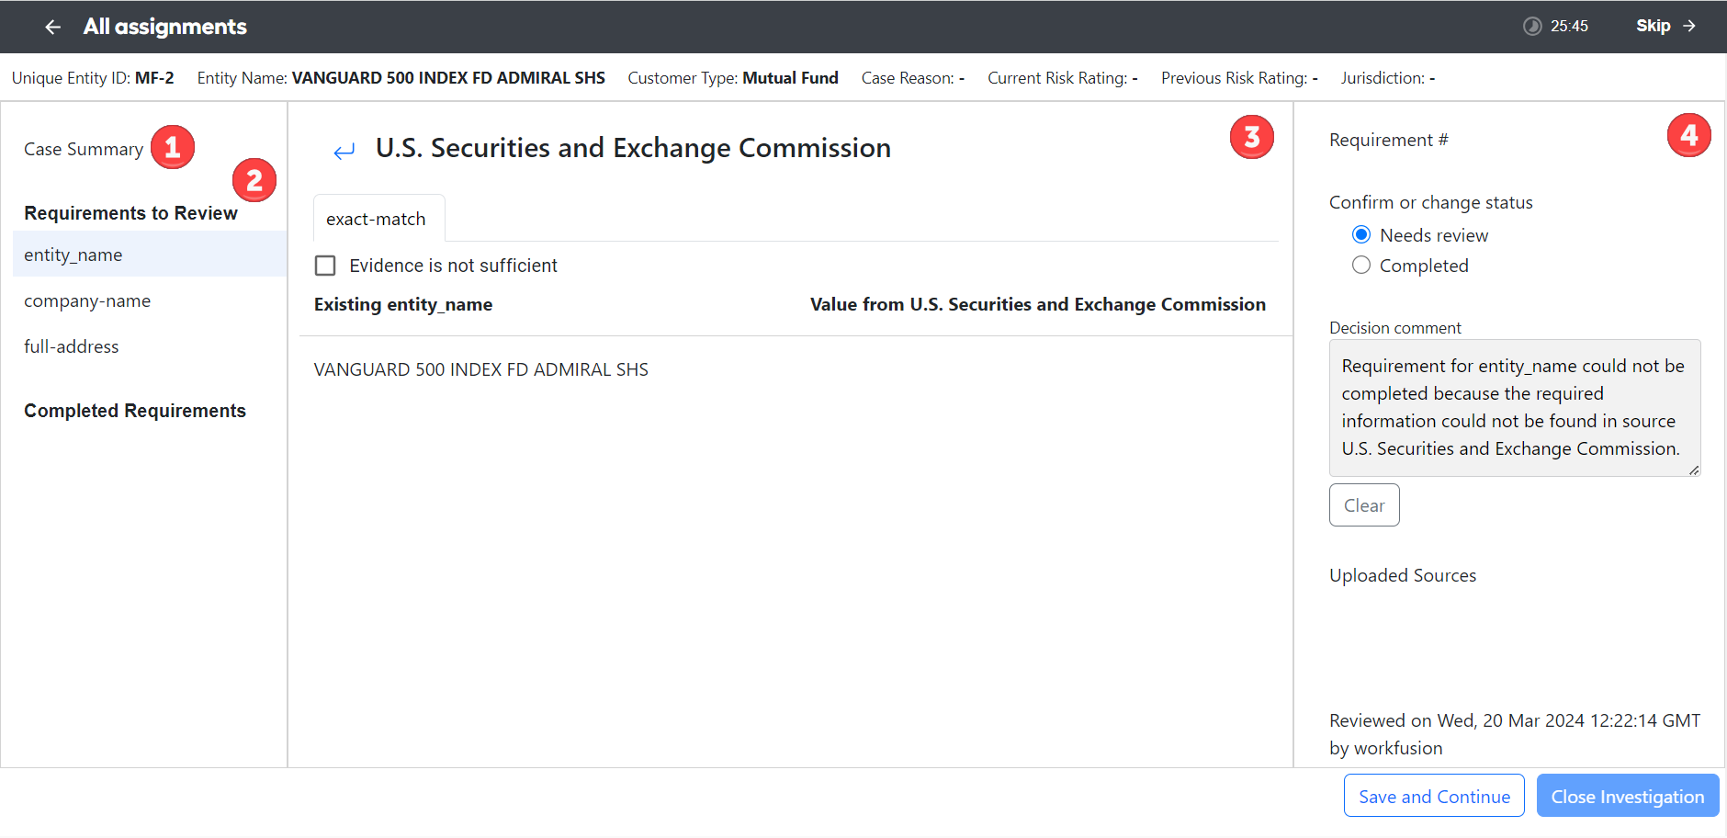Click the Completed Requirements heading
The height and width of the screenshot is (838, 1727).
point(135,411)
